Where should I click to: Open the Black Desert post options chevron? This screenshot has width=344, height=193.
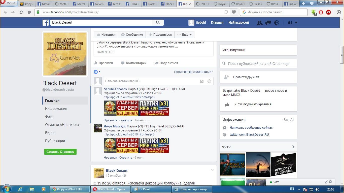pos(212,170)
